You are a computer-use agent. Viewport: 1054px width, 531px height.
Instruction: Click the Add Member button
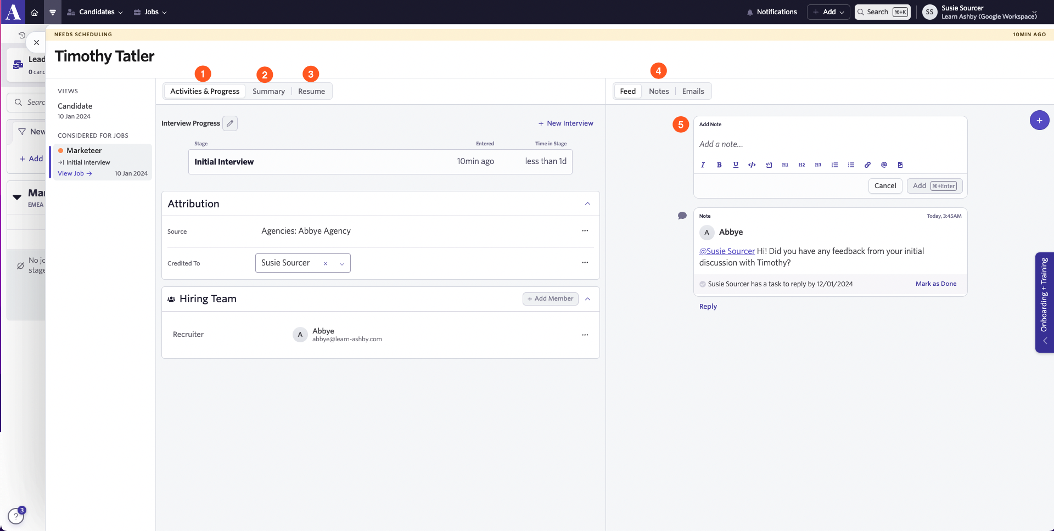coord(550,299)
